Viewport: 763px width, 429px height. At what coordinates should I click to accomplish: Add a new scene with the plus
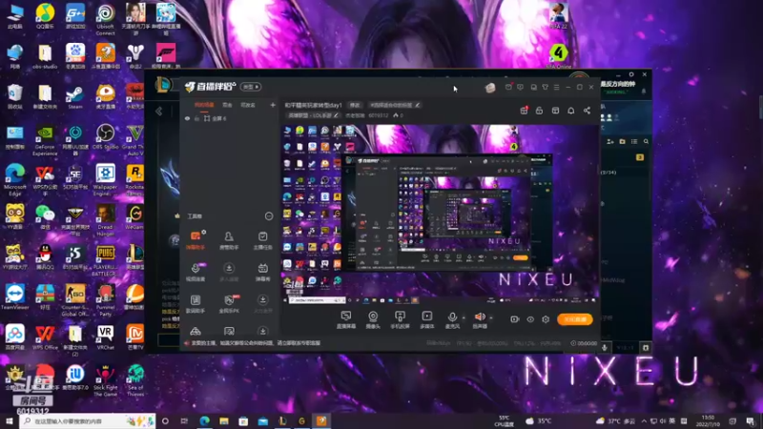pyautogui.click(x=273, y=105)
